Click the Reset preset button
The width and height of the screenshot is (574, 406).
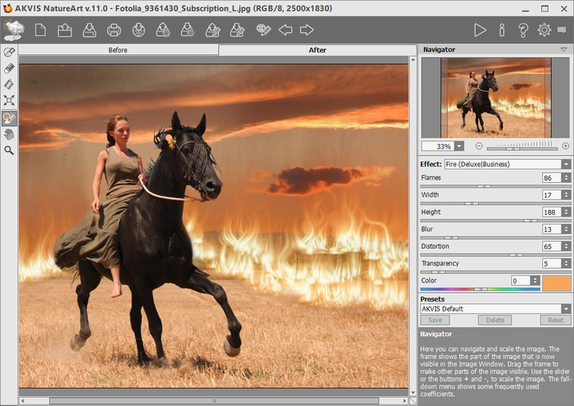click(x=556, y=320)
